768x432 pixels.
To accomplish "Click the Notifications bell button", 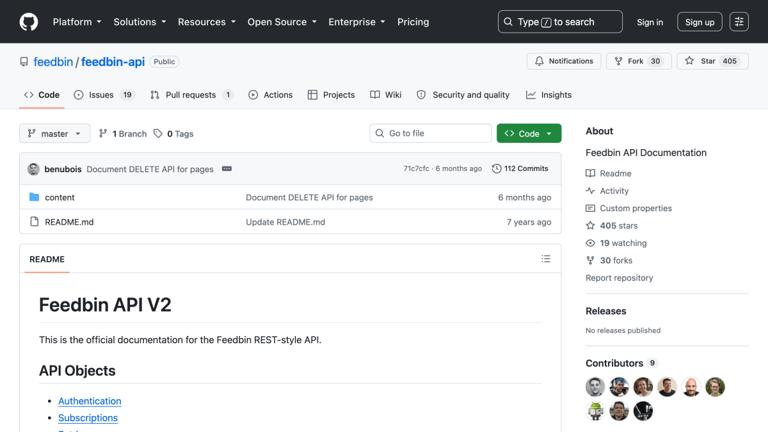I will click(x=564, y=61).
